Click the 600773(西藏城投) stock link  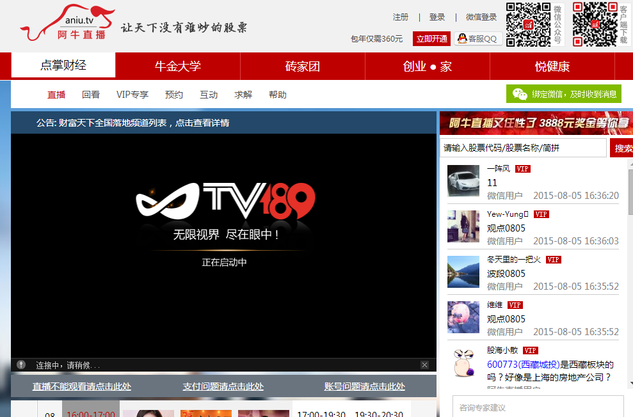click(x=523, y=365)
